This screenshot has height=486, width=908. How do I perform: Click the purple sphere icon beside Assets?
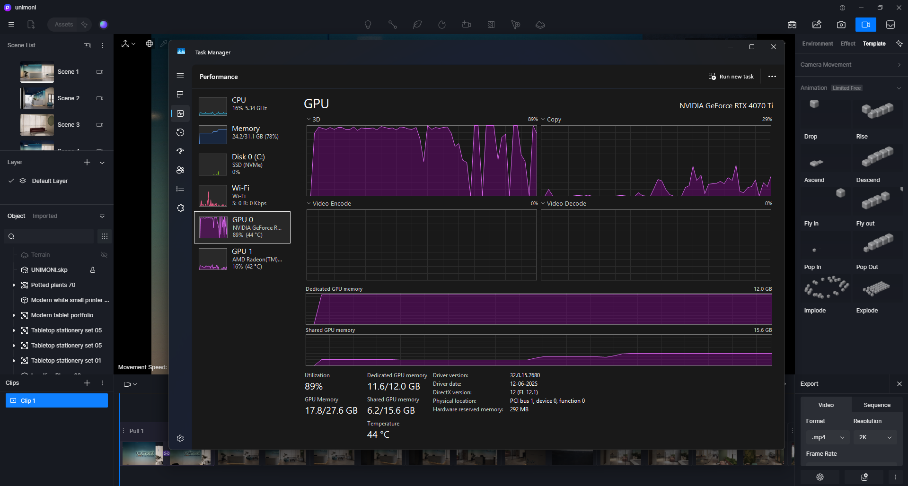tap(104, 25)
